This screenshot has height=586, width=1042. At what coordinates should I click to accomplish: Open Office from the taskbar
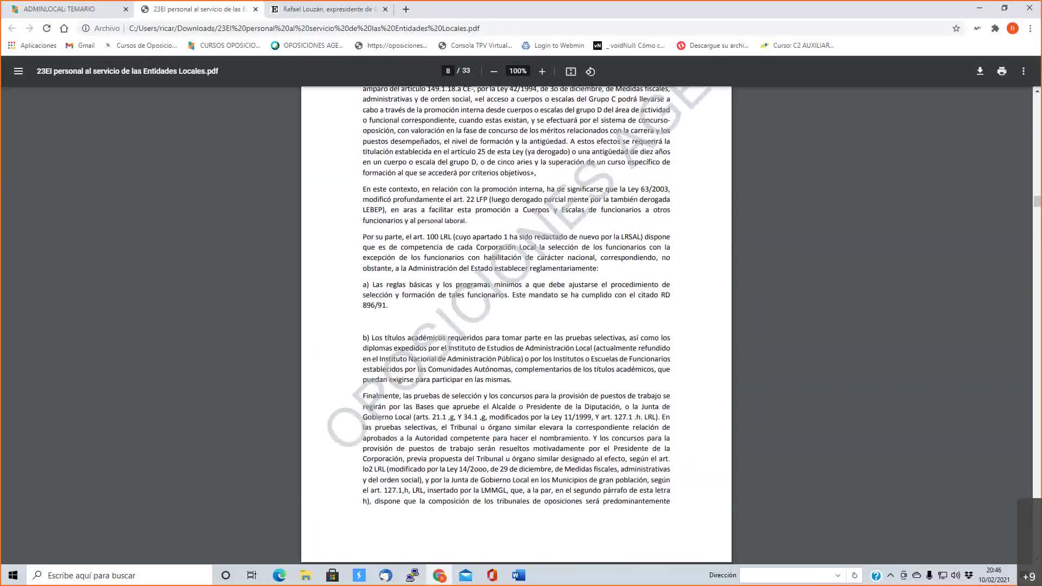pos(492,575)
